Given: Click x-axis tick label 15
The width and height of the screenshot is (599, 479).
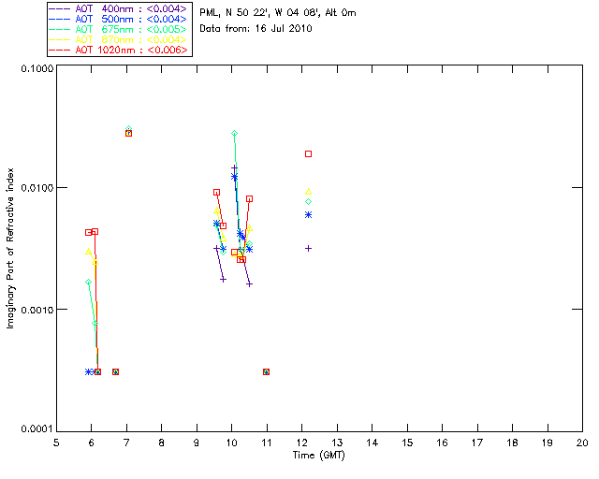Looking at the screenshot, I should (407, 443).
